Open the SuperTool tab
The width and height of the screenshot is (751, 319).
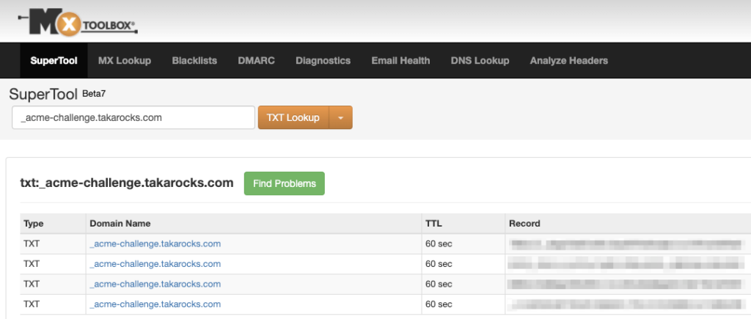(54, 61)
